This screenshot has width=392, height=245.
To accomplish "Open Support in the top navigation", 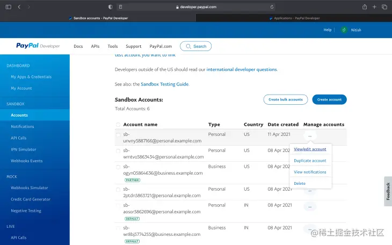I will pos(134,46).
